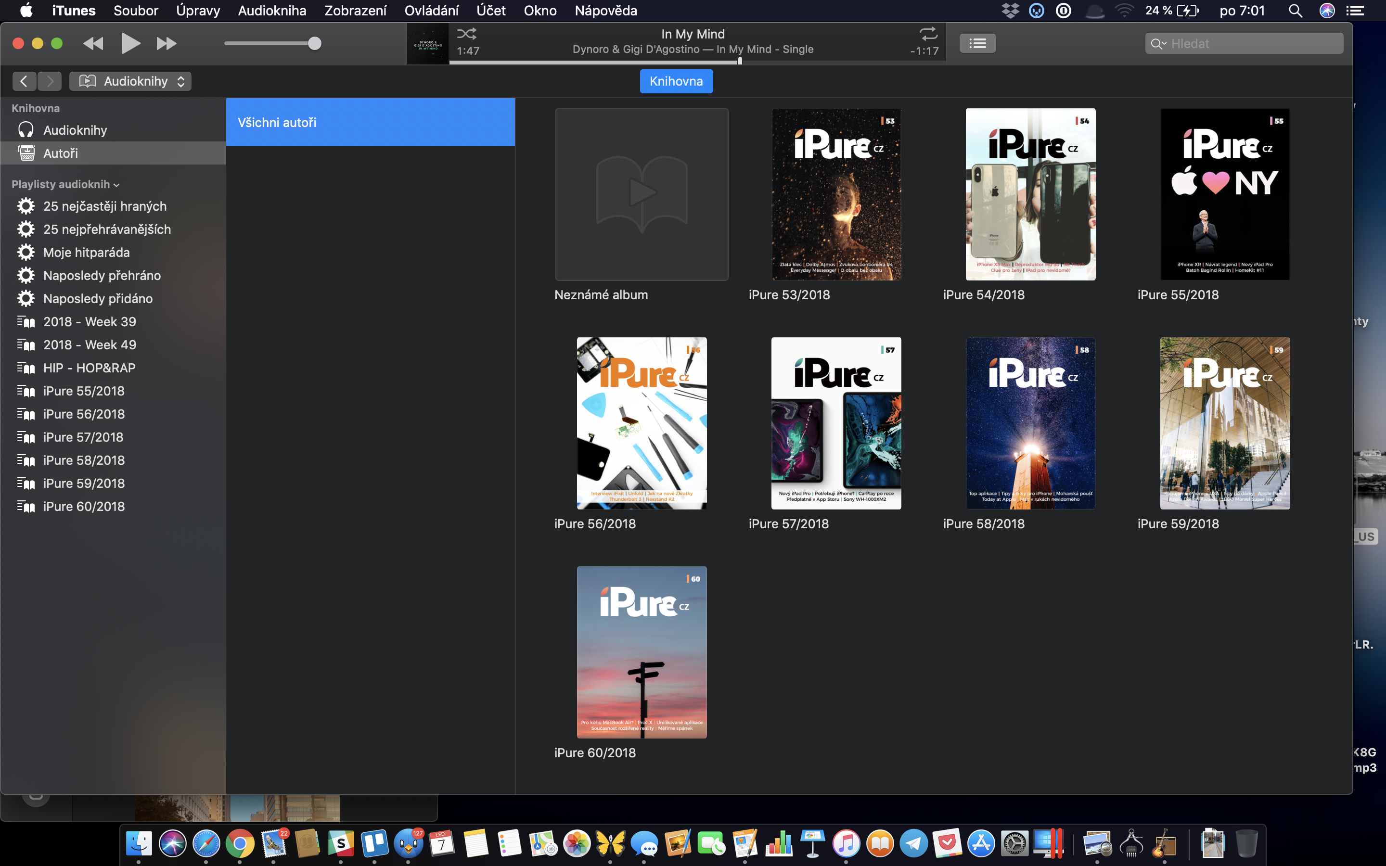
Task: Select Všichni autoři in the authors list
Action: pos(370,122)
